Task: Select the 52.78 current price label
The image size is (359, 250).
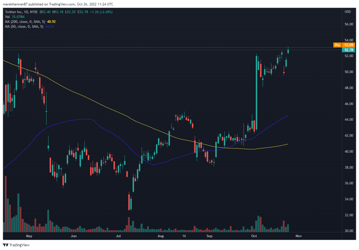Action: (349, 50)
